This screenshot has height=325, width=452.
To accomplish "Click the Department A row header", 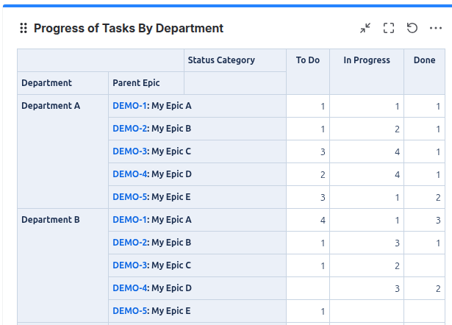I will click(x=51, y=106).
